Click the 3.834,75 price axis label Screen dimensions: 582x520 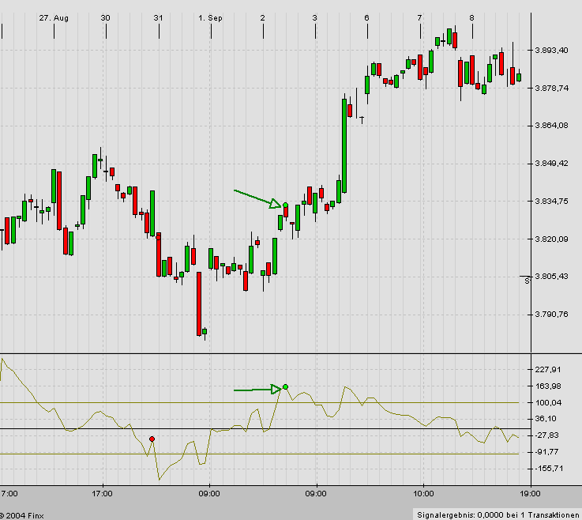(552, 202)
